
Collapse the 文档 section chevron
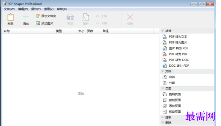(162, 71)
